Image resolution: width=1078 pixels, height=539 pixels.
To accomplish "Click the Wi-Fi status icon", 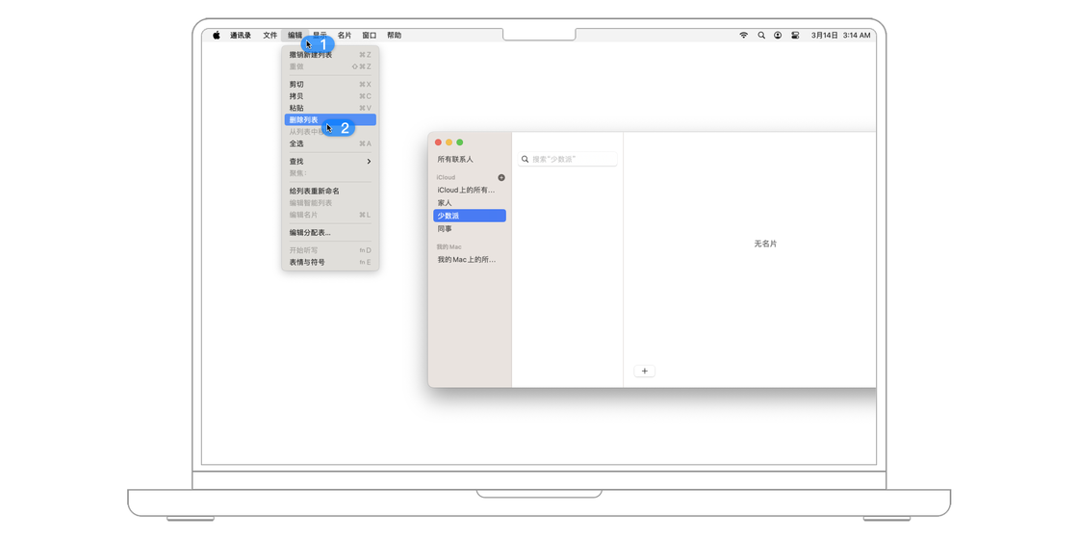I will [743, 35].
